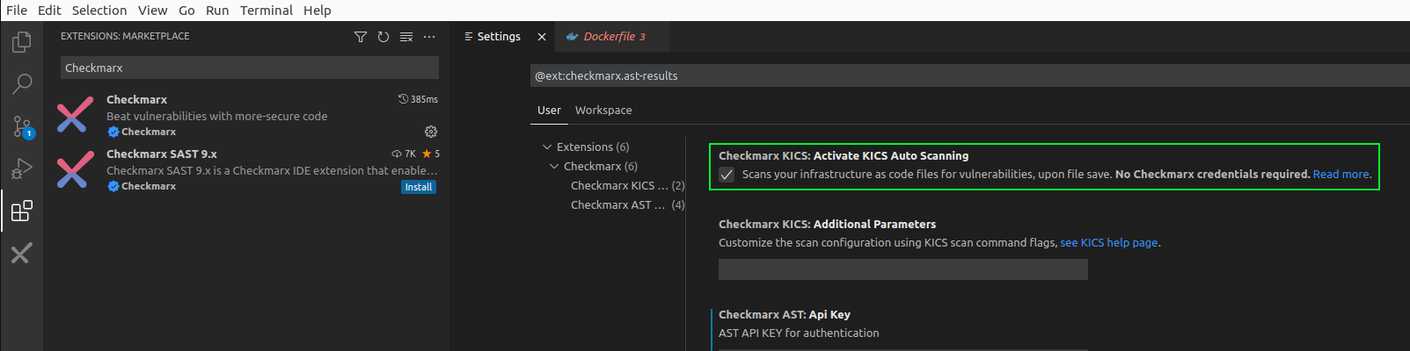Click the Checkmarx extension logo
This screenshot has height=351, width=1410.
[75, 115]
